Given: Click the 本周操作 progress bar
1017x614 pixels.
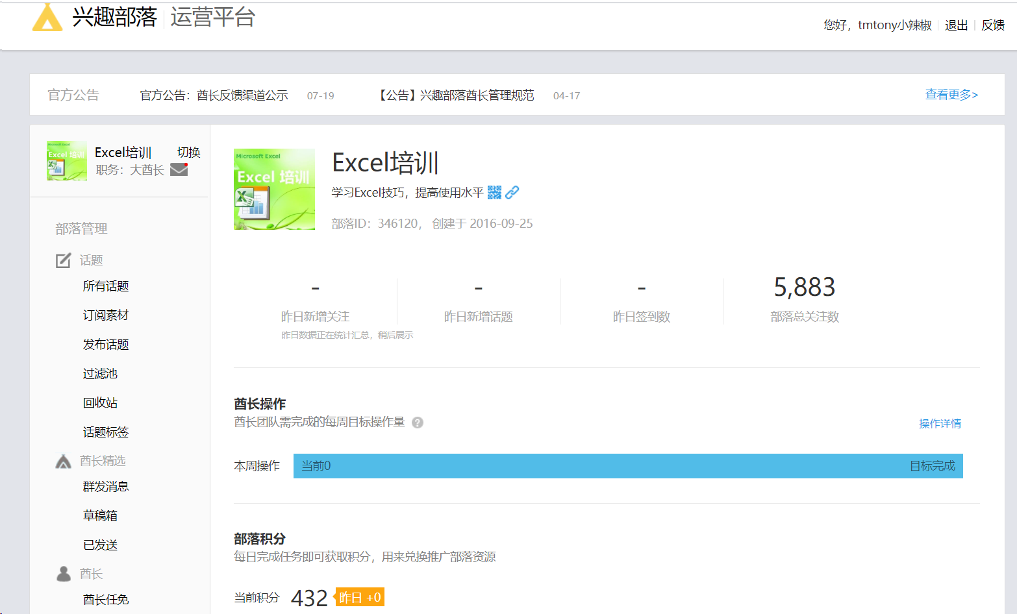Looking at the screenshot, I should point(628,466).
